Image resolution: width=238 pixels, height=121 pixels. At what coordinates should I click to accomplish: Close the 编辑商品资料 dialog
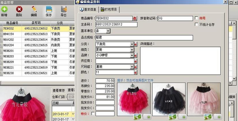[x=225, y=2]
